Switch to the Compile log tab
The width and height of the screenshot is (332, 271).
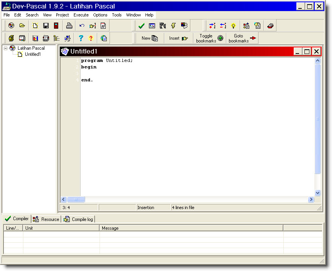[78, 219]
